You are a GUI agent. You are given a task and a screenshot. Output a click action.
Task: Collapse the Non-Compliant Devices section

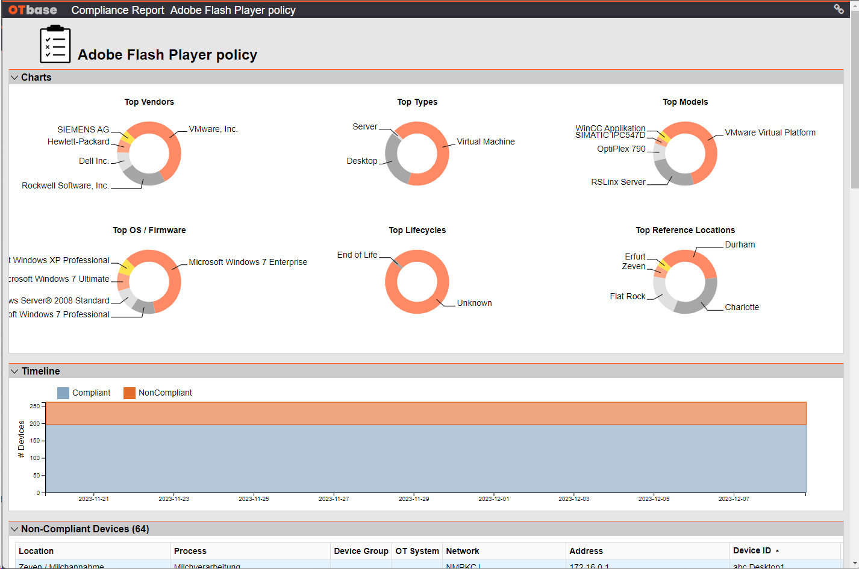pyautogui.click(x=14, y=529)
